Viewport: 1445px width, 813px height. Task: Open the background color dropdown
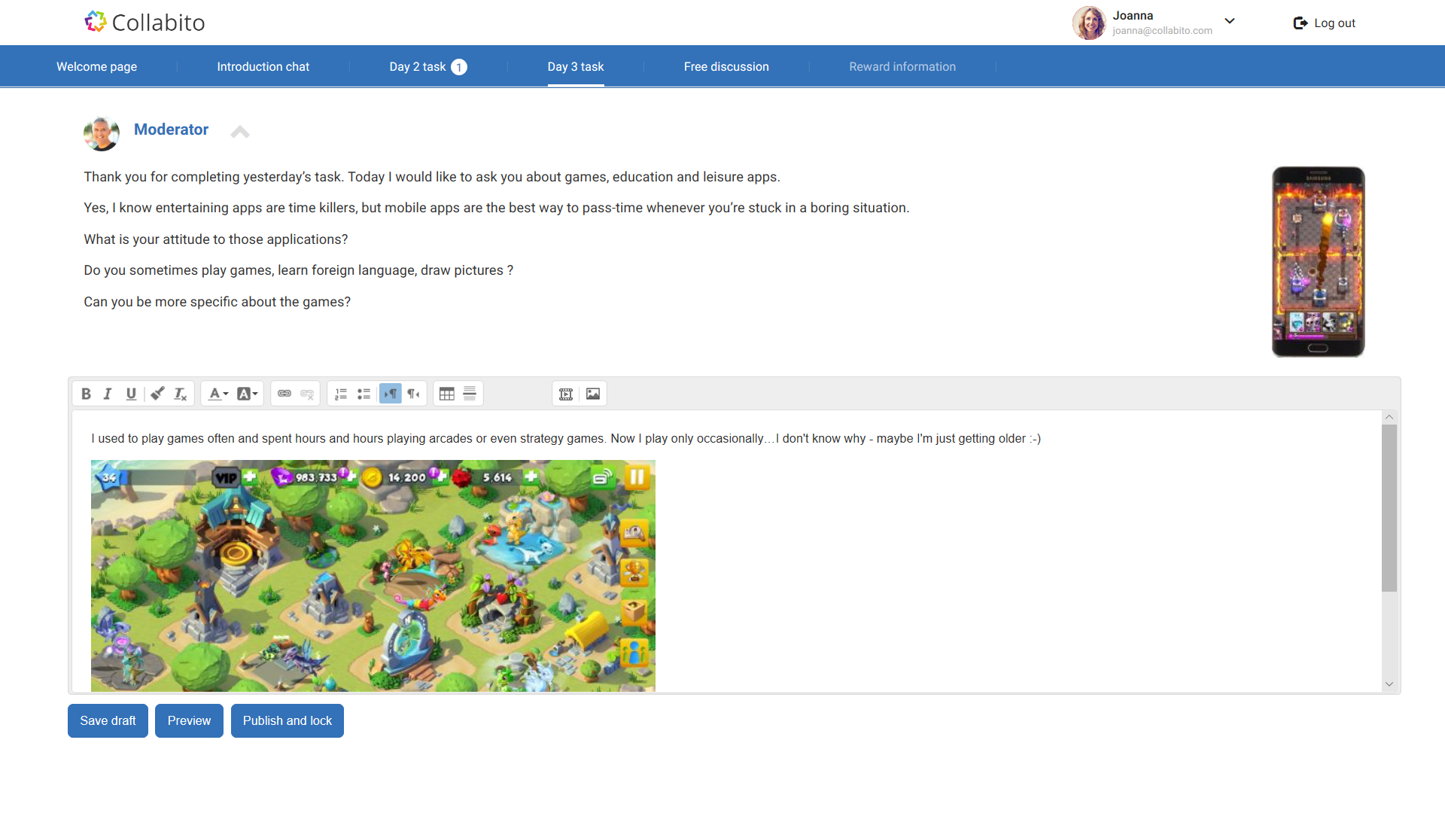pyautogui.click(x=248, y=394)
